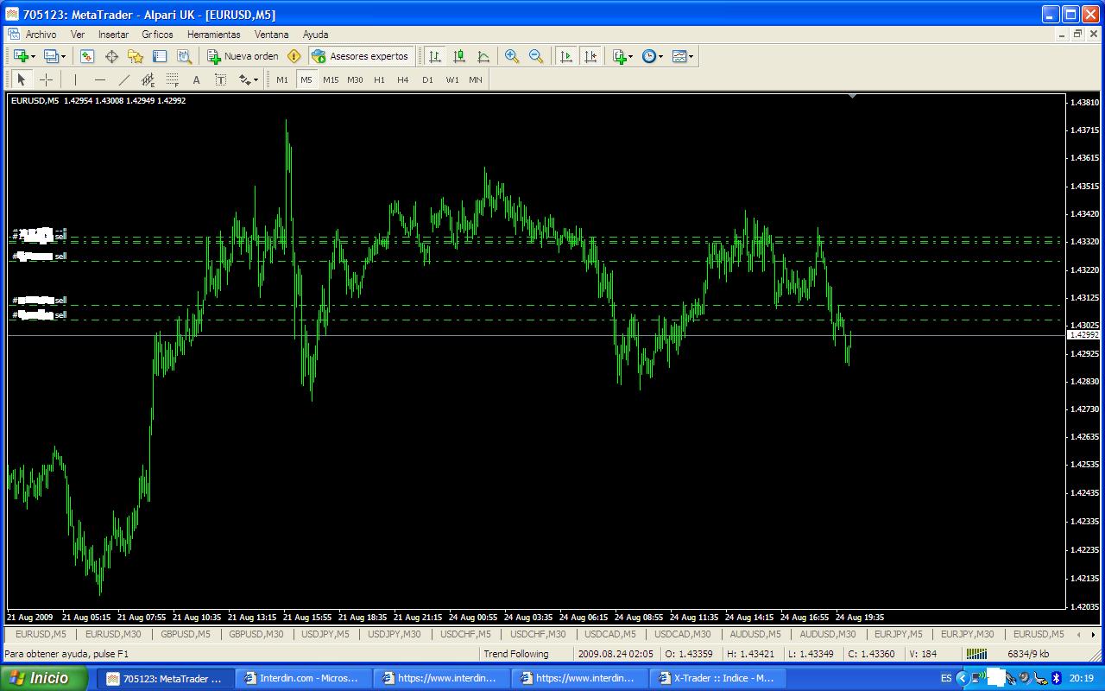Switch chart to candlestick view
This screenshot has height=691, width=1105.
click(x=459, y=56)
